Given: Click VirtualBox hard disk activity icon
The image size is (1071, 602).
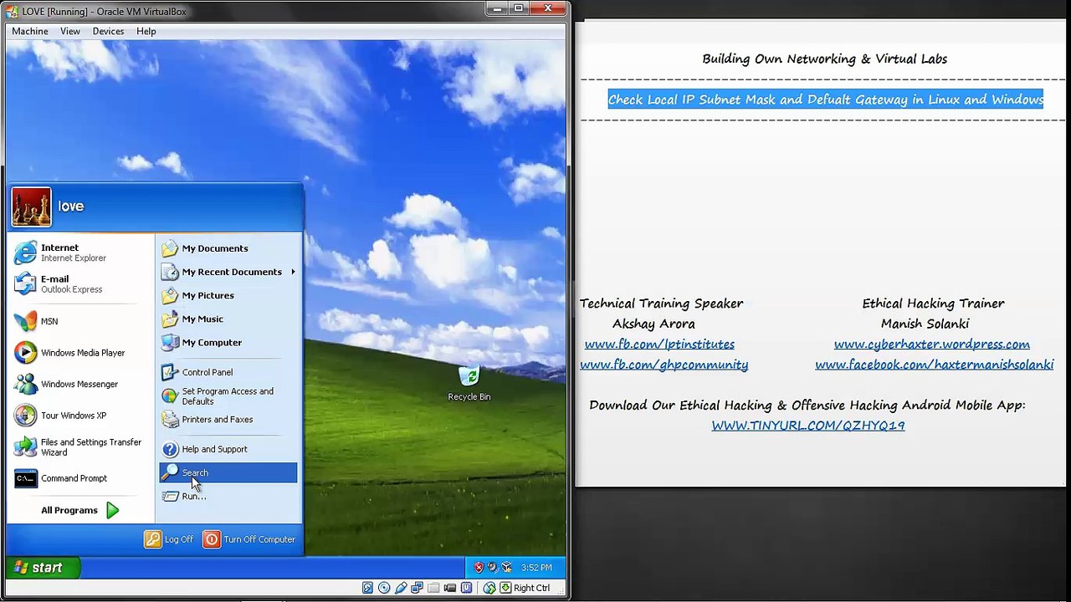Looking at the screenshot, I should 367,588.
